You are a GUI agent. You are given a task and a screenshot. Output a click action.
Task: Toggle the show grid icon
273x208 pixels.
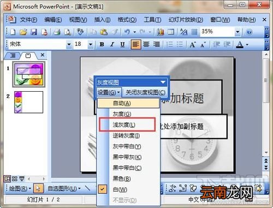(194, 32)
